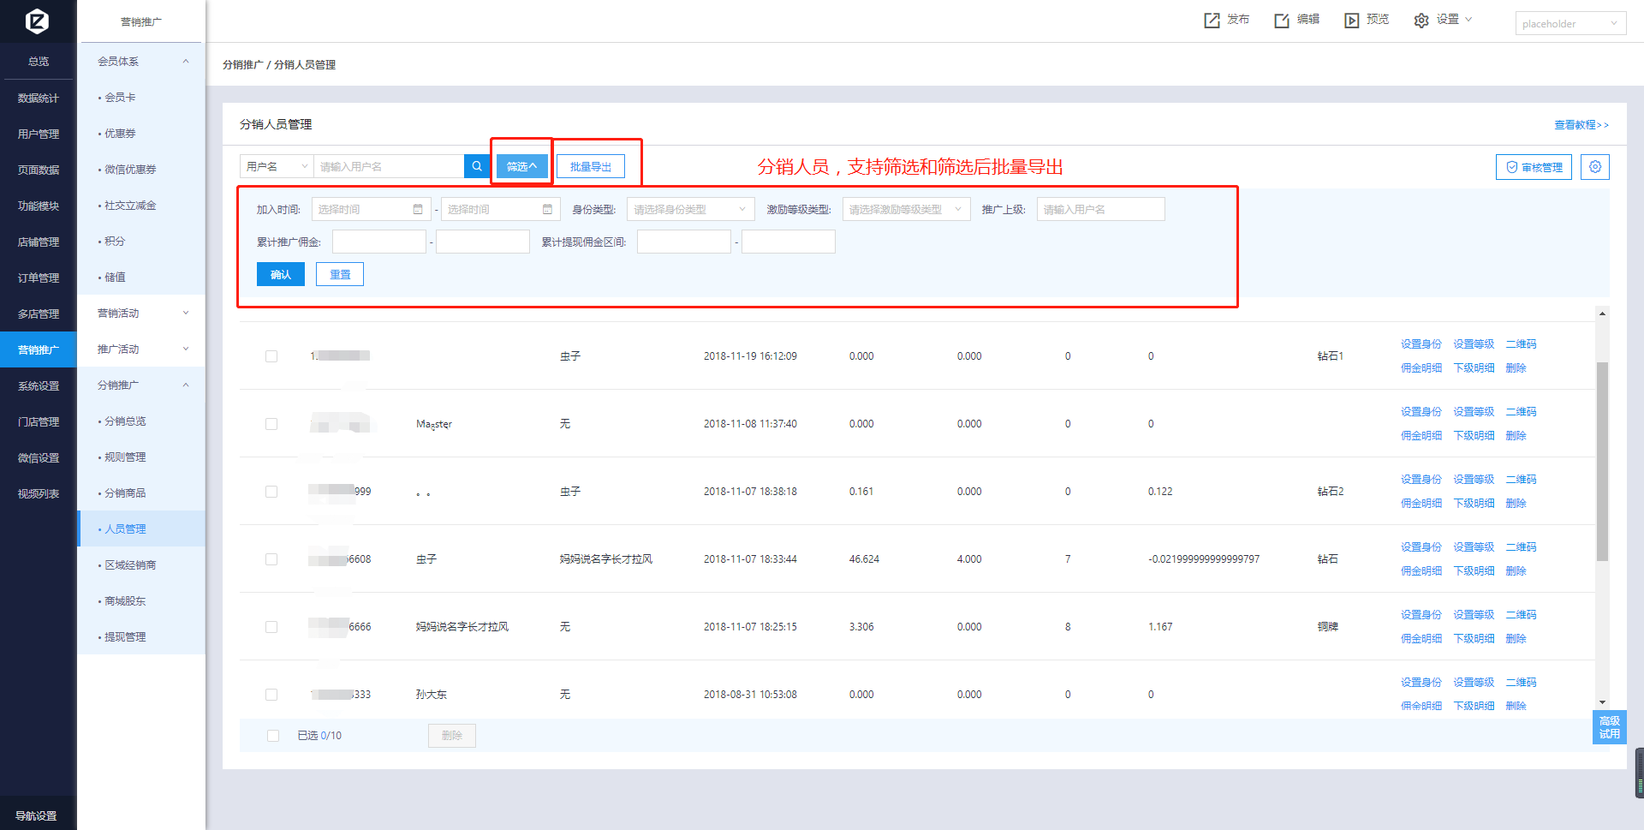Click the 编辑 edit icon in header
This screenshot has width=1644, height=830.
(x=1282, y=21)
